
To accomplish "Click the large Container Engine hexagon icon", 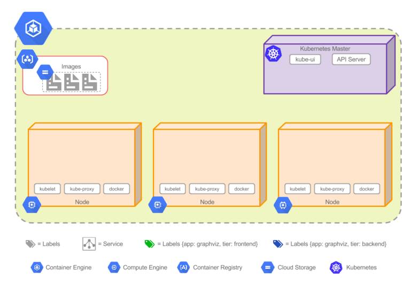I will tap(33, 28).
